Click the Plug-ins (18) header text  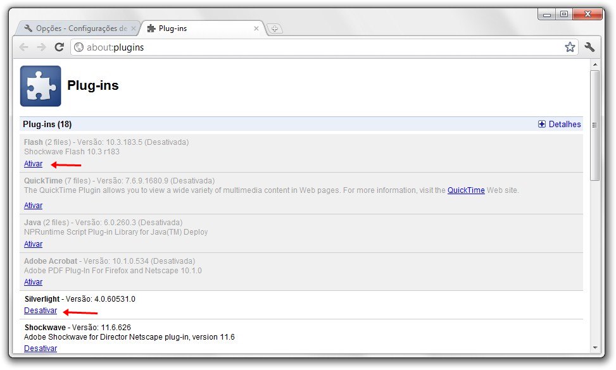tap(47, 125)
